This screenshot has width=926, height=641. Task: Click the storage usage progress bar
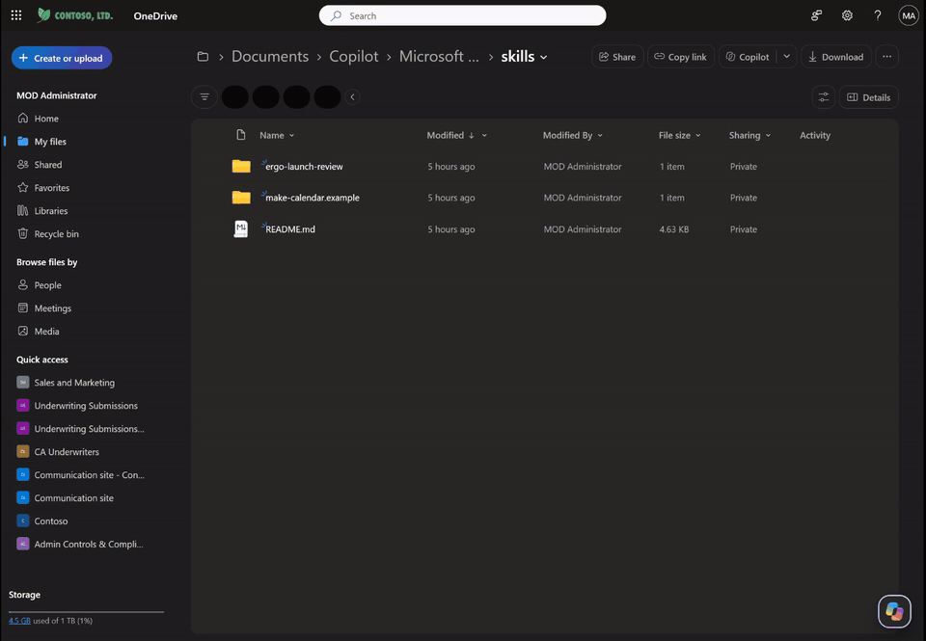[86, 612]
